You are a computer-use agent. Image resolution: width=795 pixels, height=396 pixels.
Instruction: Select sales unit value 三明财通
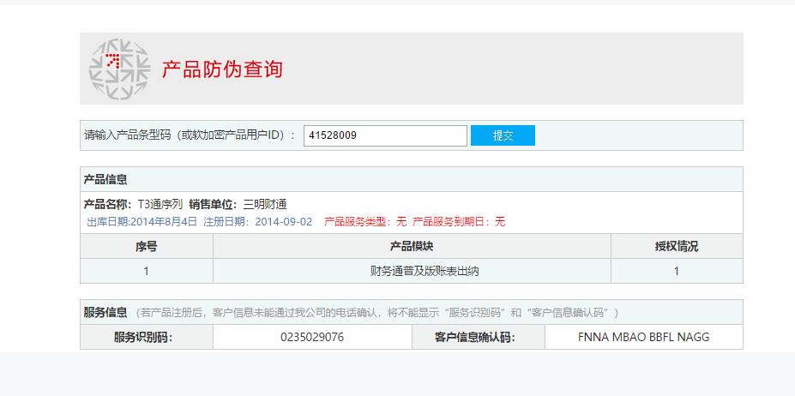pos(265,205)
